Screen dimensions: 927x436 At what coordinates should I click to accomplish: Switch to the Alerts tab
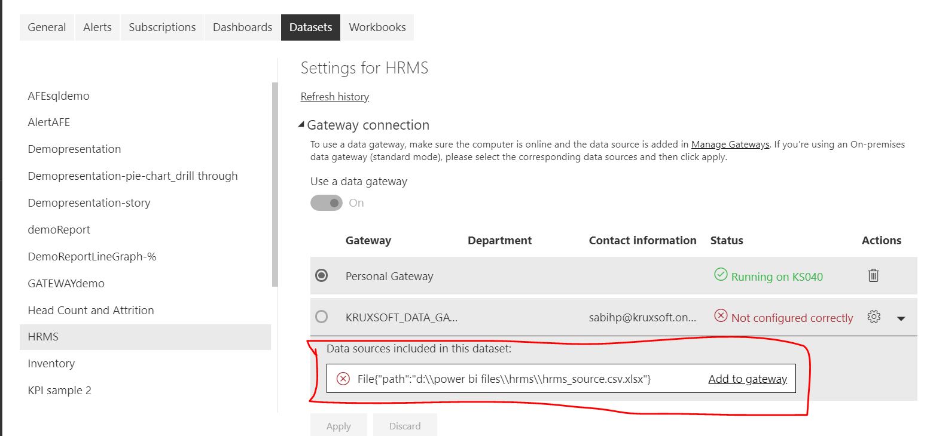[x=97, y=27]
